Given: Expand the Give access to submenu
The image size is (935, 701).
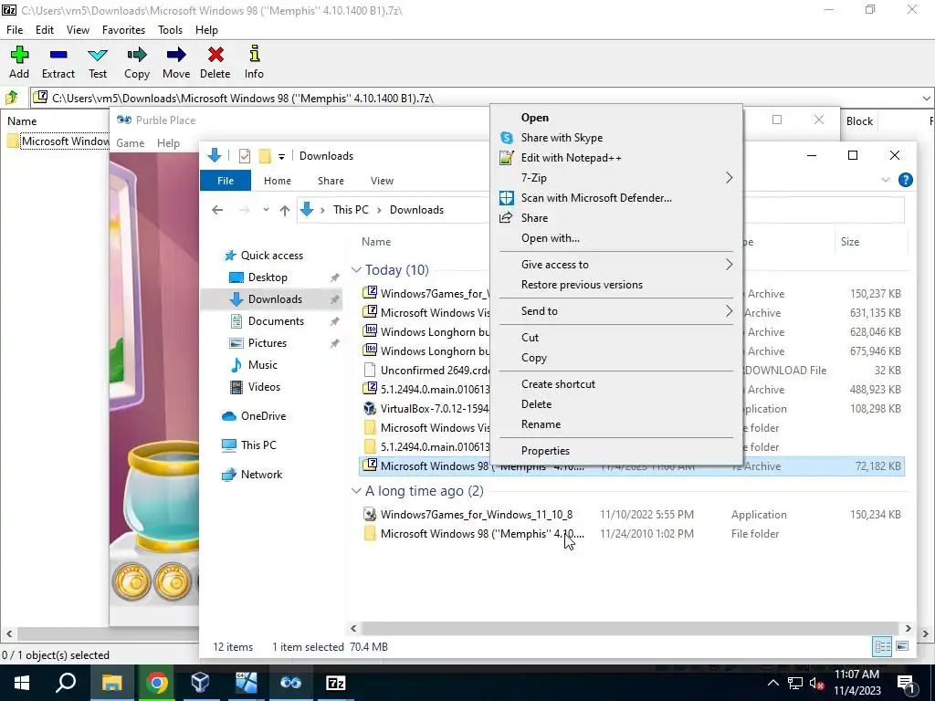Looking at the screenshot, I should [616, 265].
